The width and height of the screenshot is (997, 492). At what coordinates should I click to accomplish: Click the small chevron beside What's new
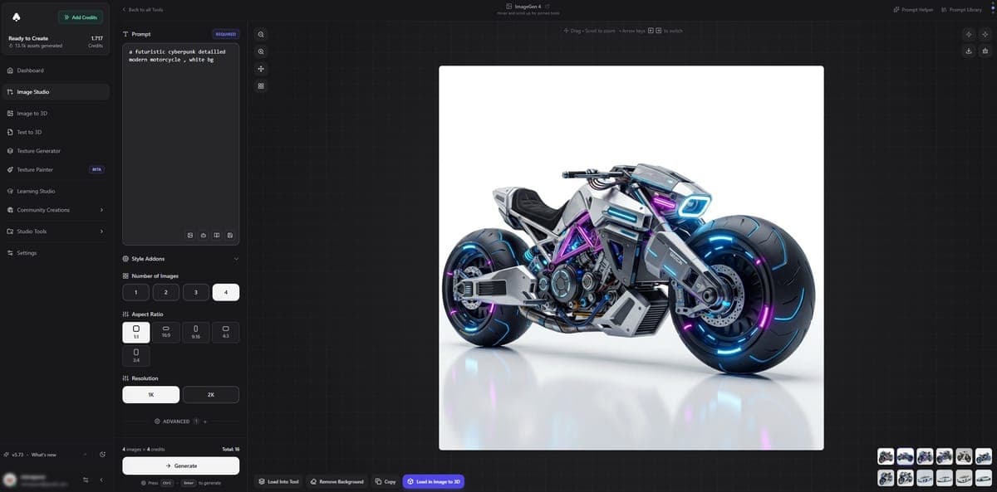pos(85,455)
